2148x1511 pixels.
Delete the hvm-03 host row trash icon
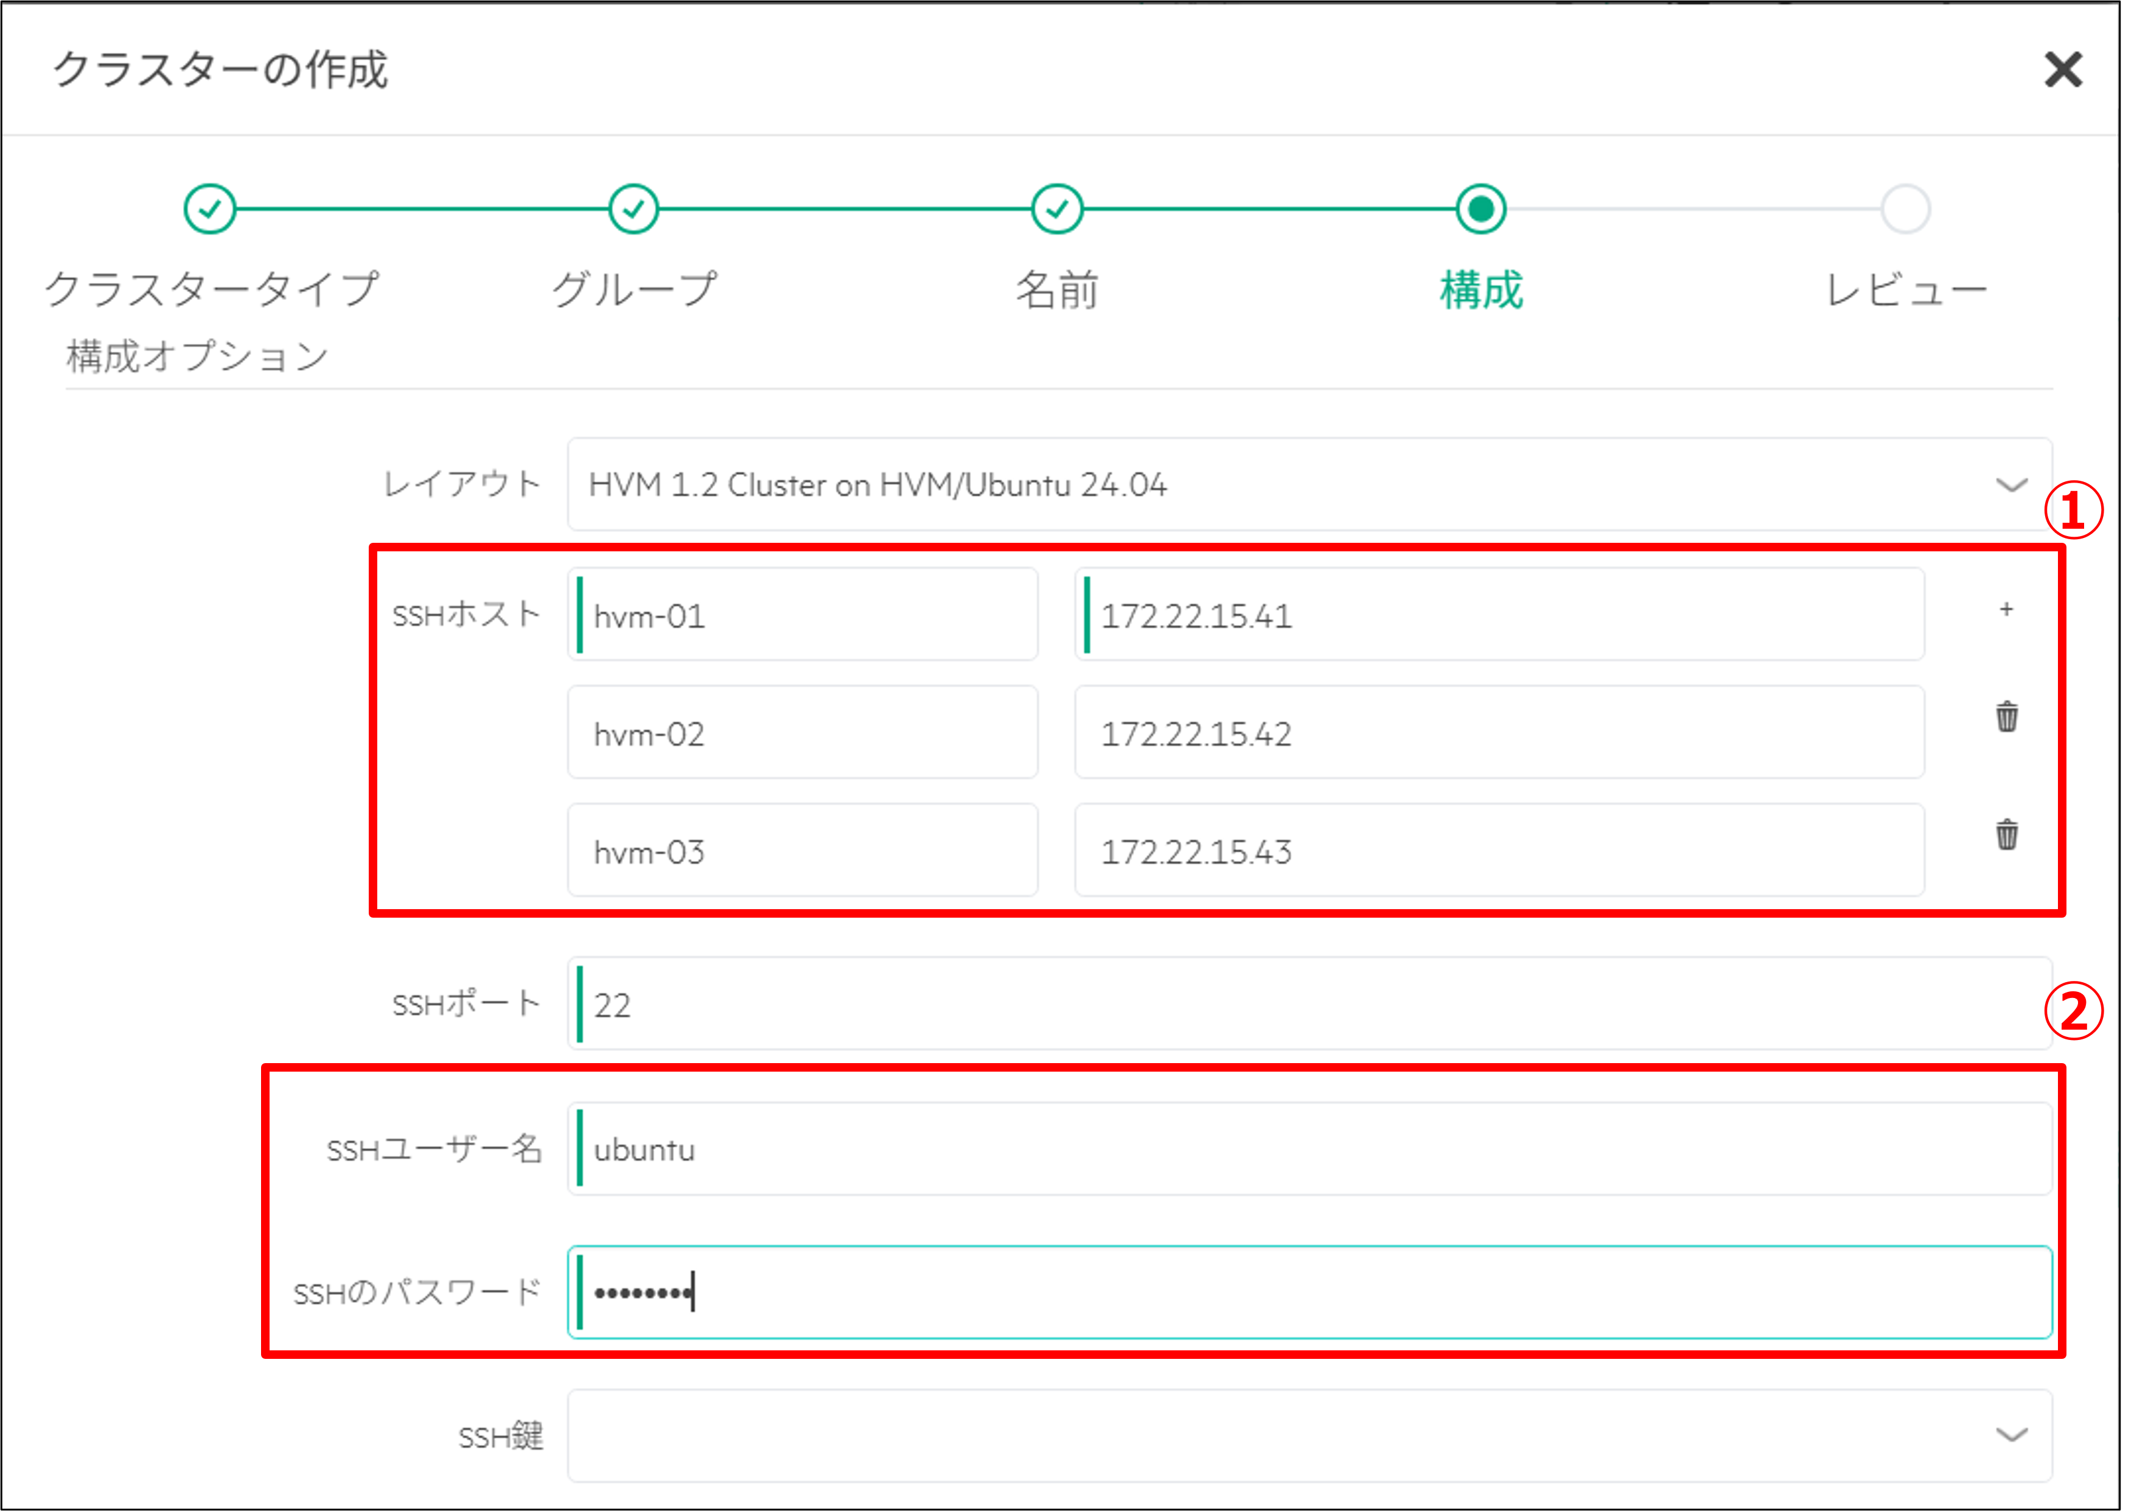click(2006, 834)
